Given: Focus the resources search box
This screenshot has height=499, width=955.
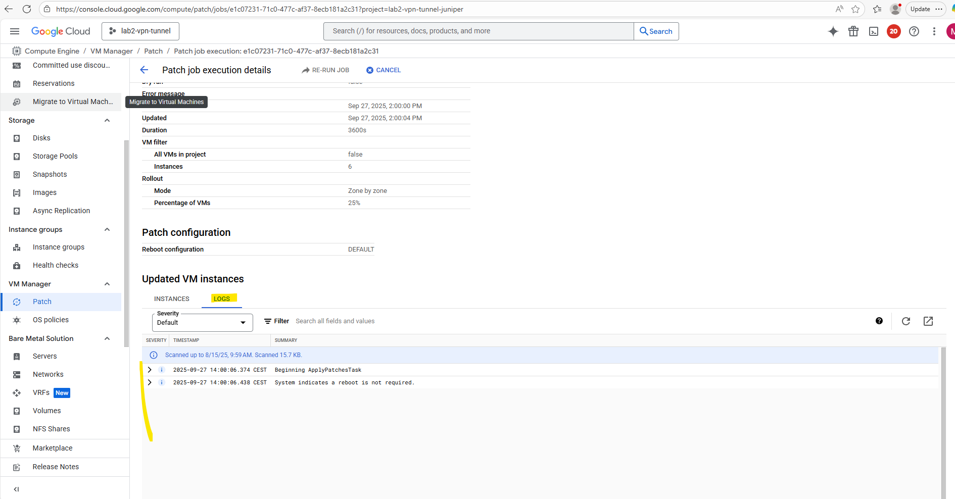Looking at the screenshot, I should coord(479,31).
